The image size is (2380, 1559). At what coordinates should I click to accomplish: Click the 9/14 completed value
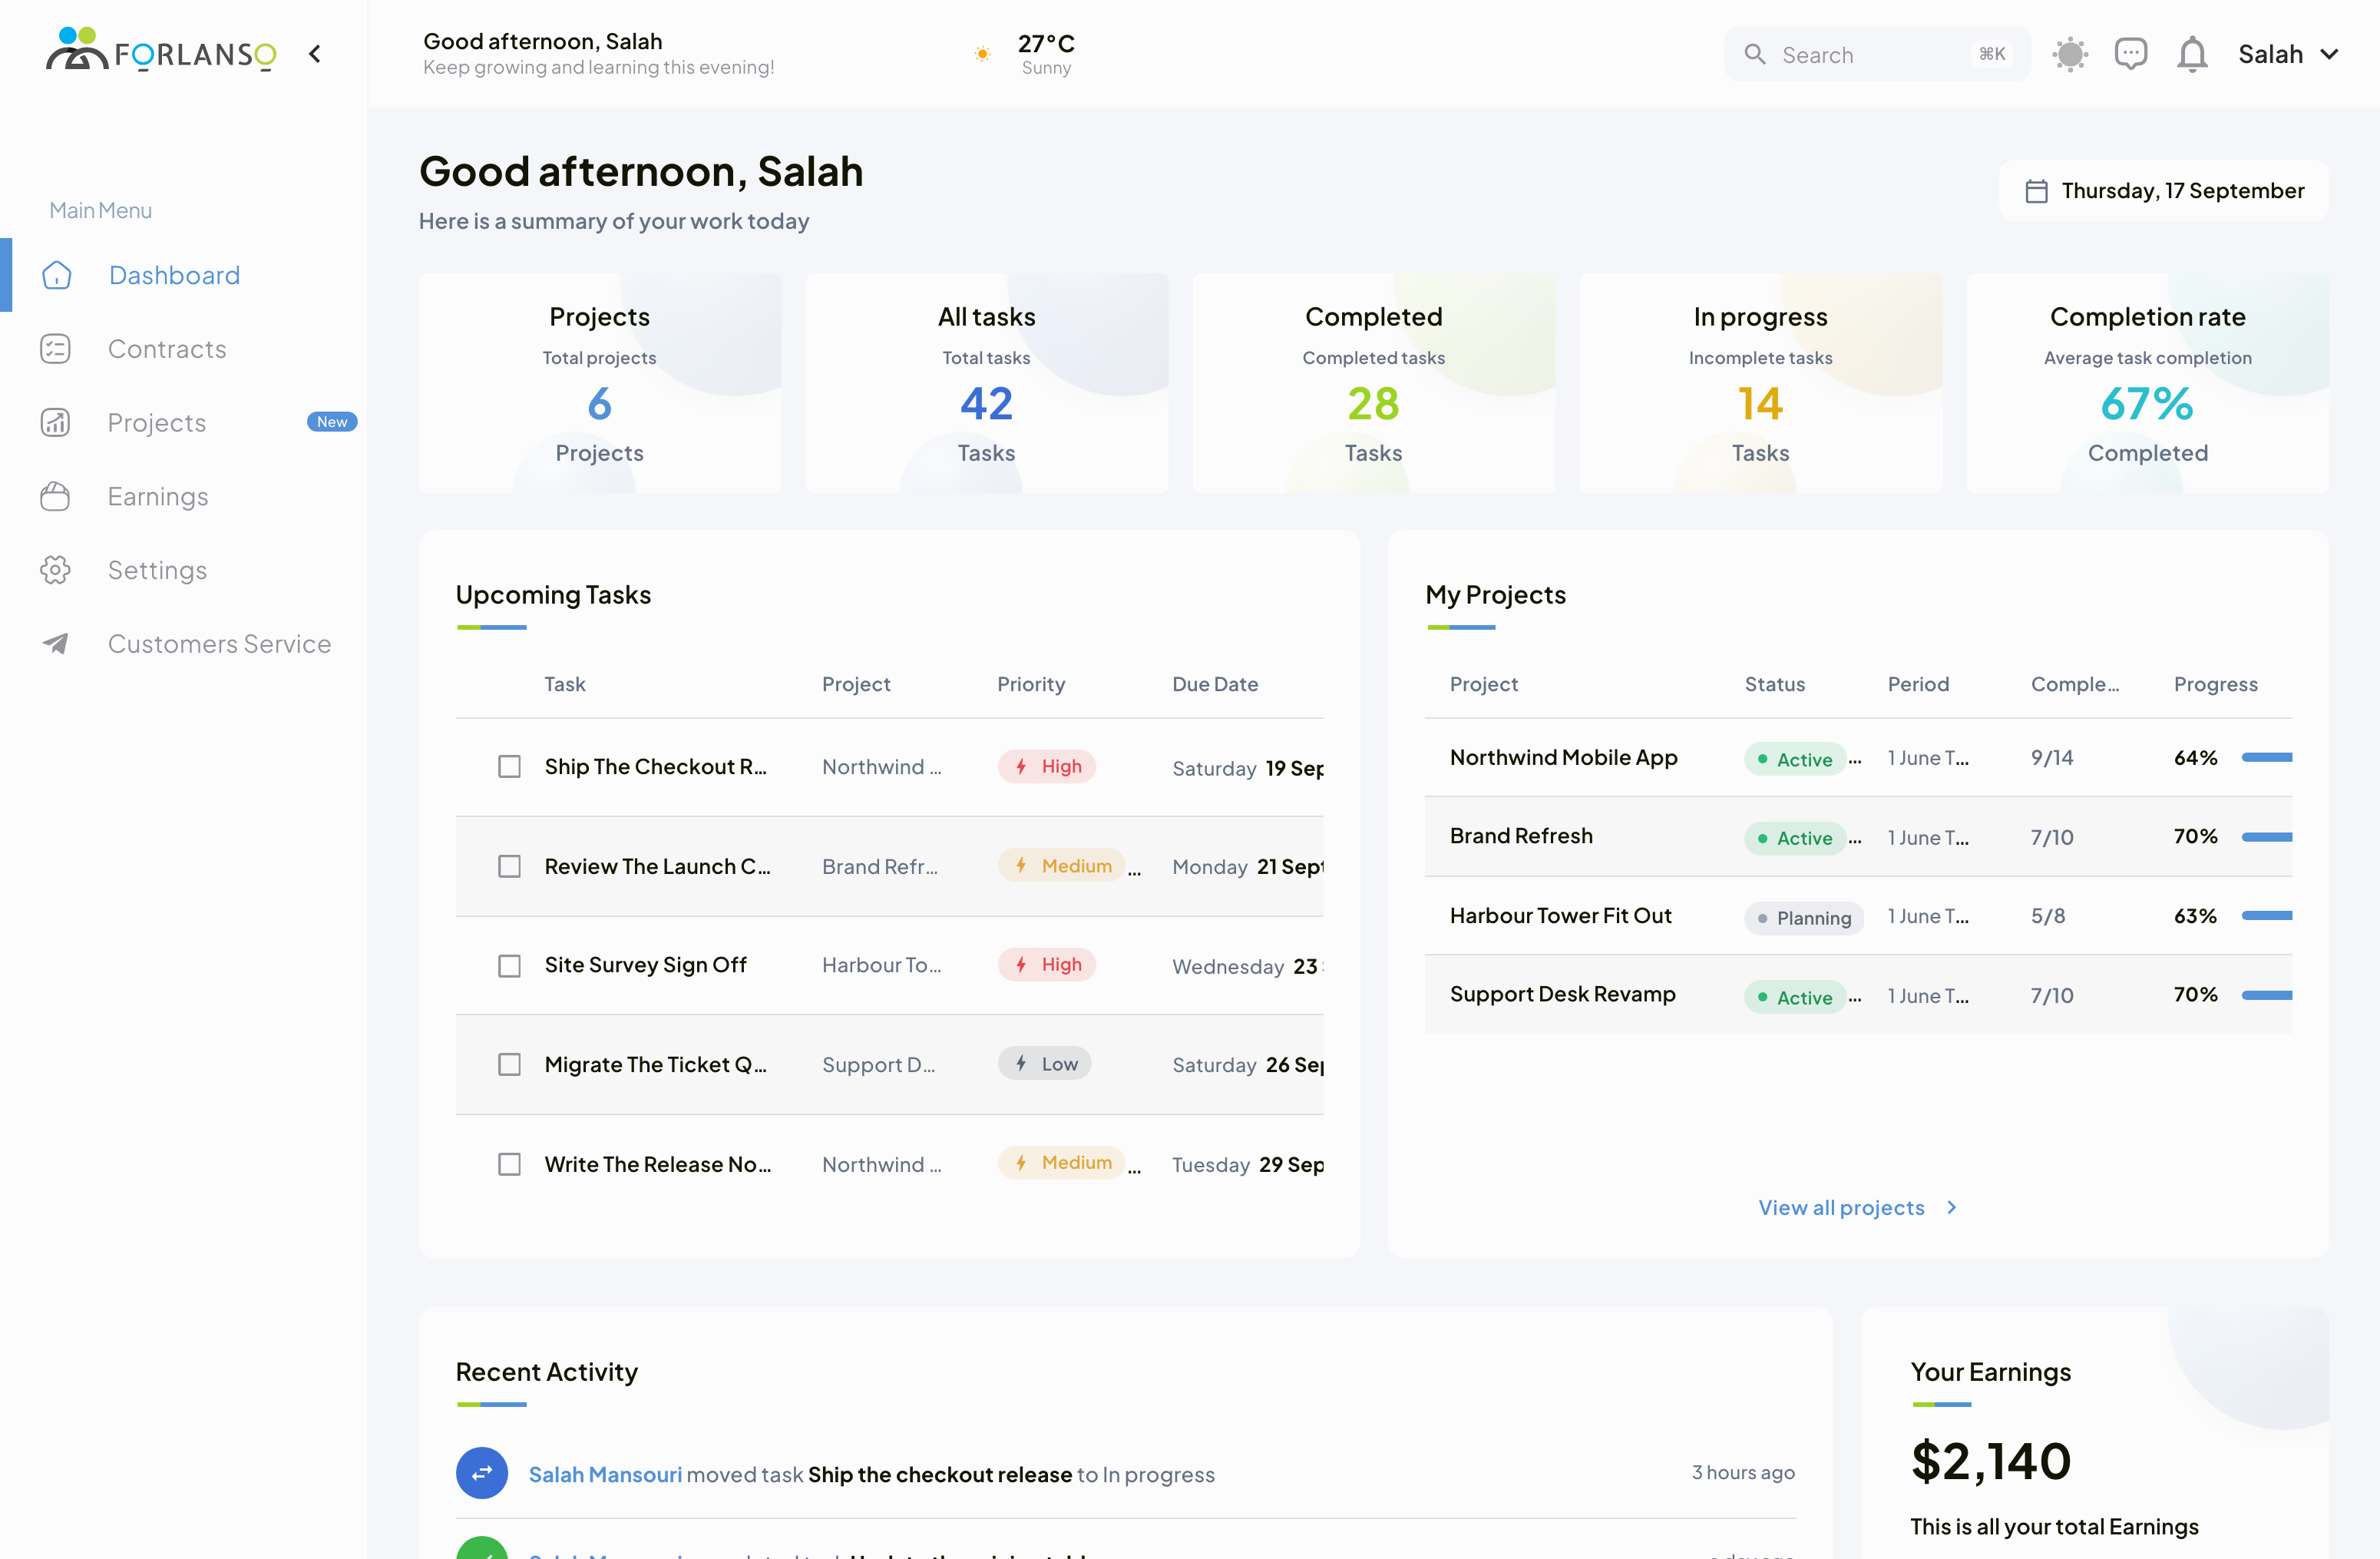[x=2052, y=757]
